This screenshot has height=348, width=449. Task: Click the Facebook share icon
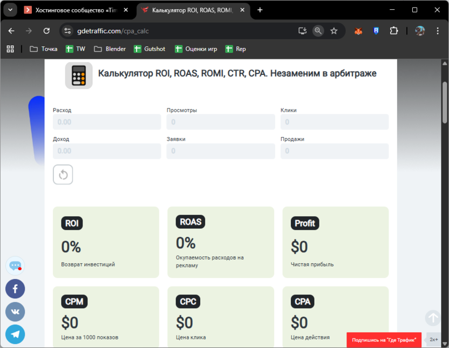(x=15, y=289)
